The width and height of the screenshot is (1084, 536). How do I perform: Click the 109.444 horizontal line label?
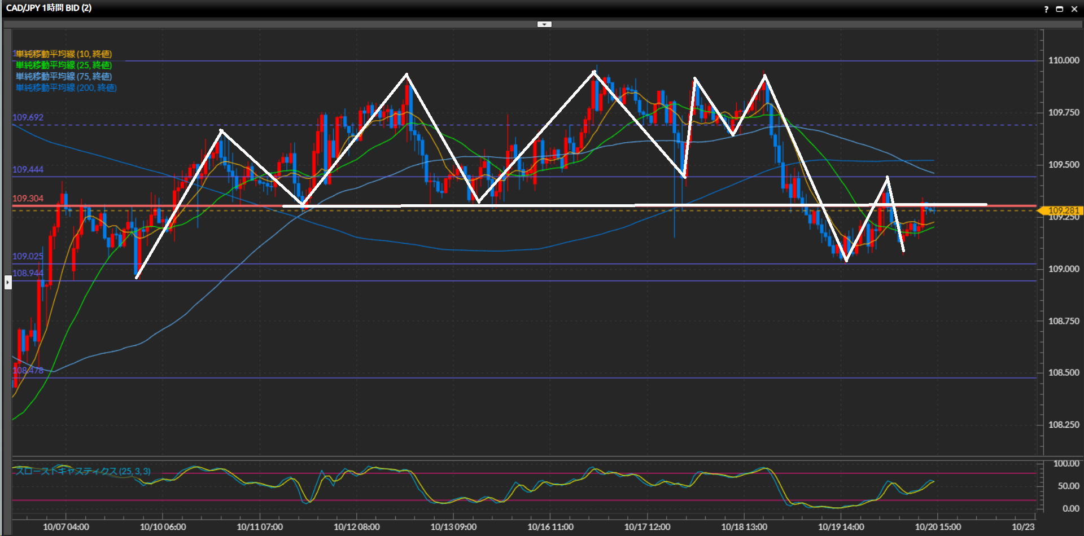point(28,169)
